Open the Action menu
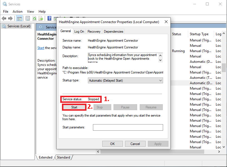The height and width of the screenshot is (167, 227). [17, 12]
